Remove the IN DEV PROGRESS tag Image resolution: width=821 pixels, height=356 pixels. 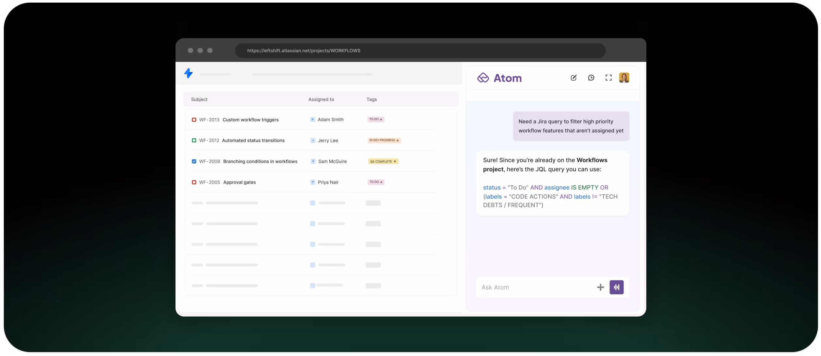click(x=397, y=141)
